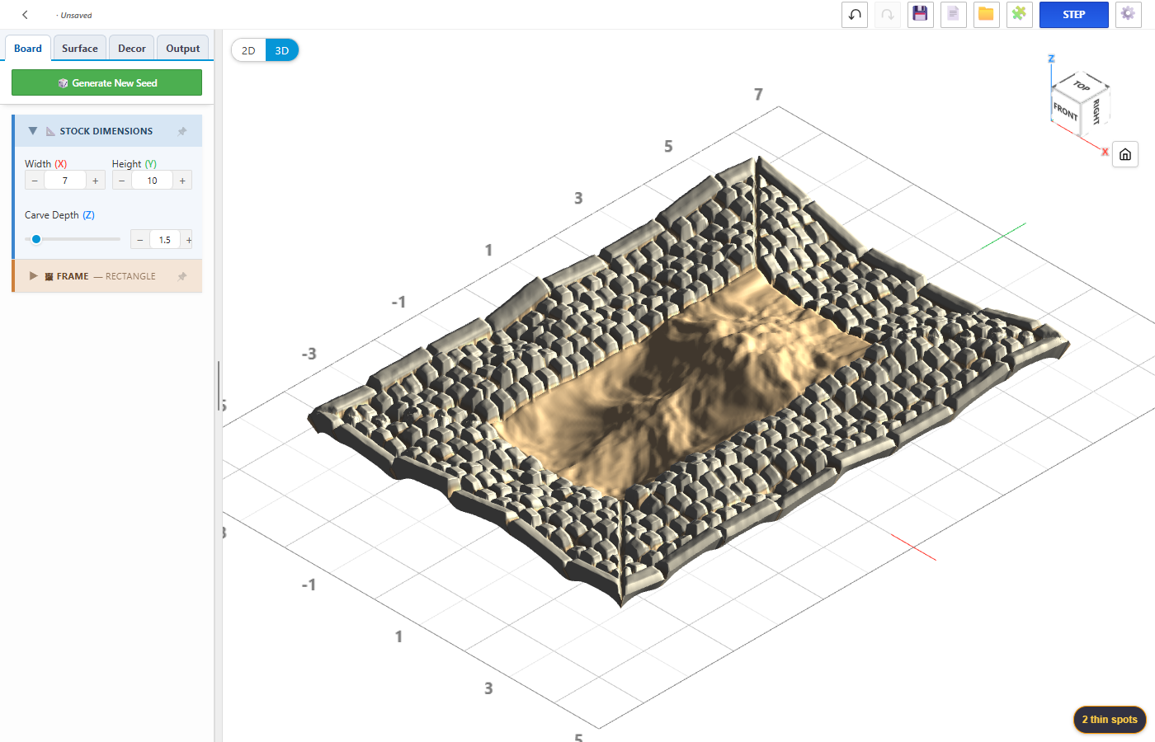The image size is (1155, 742).
Task: Open settings via the gear icon
Action: pyautogui.click(x=1129, y=14)
